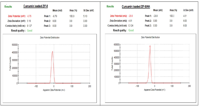199x106 pixels.
Task: Select 'St Dev (mV)' column header in left panel
Action: point(88,11)
